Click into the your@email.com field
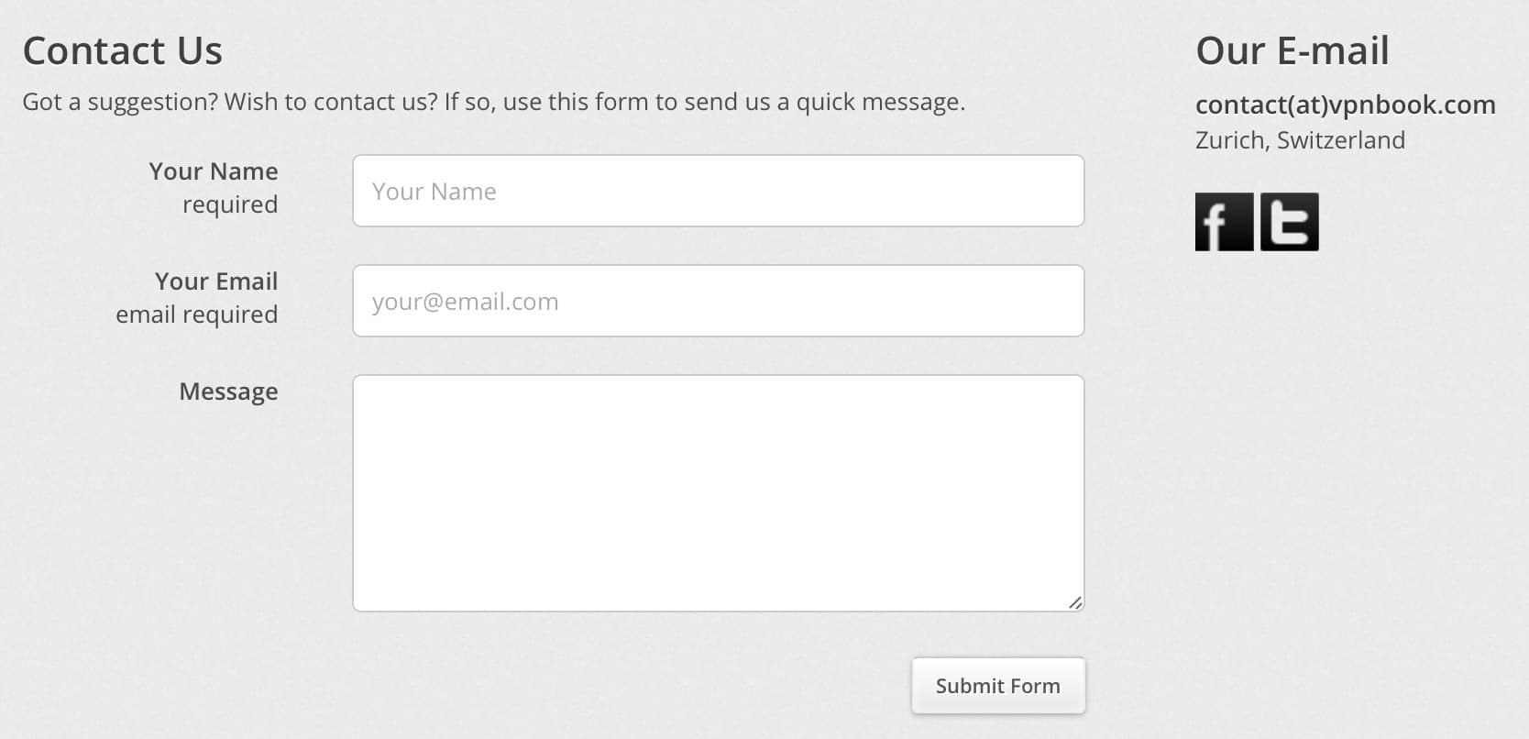This screenshot has width=1529, height=739. point(719,301)
